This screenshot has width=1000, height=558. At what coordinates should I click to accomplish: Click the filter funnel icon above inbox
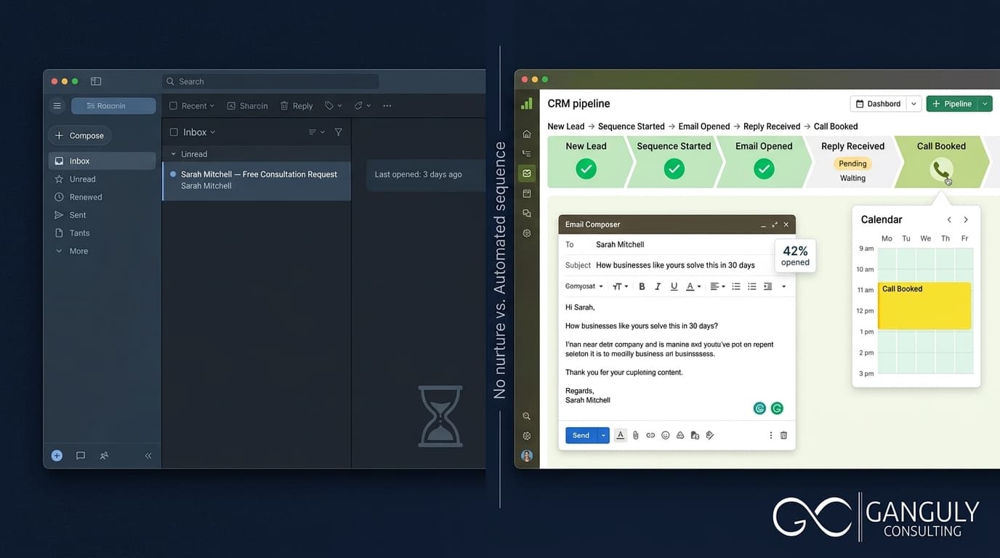coord(338,132)
